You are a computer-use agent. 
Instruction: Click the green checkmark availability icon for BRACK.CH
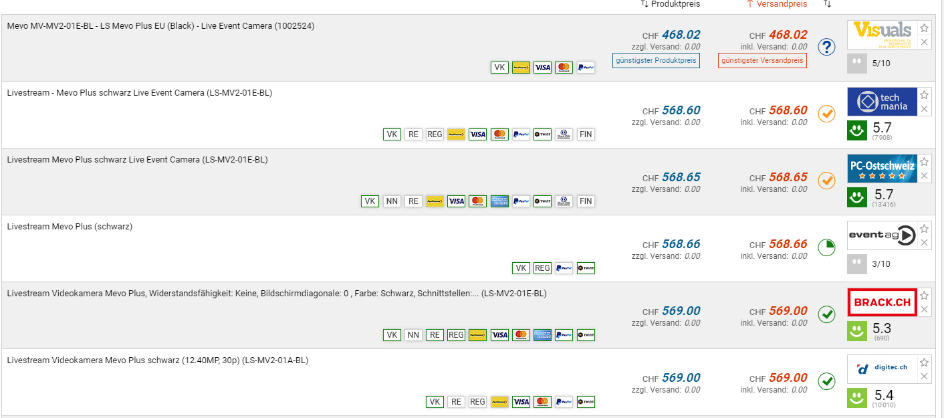827,314
